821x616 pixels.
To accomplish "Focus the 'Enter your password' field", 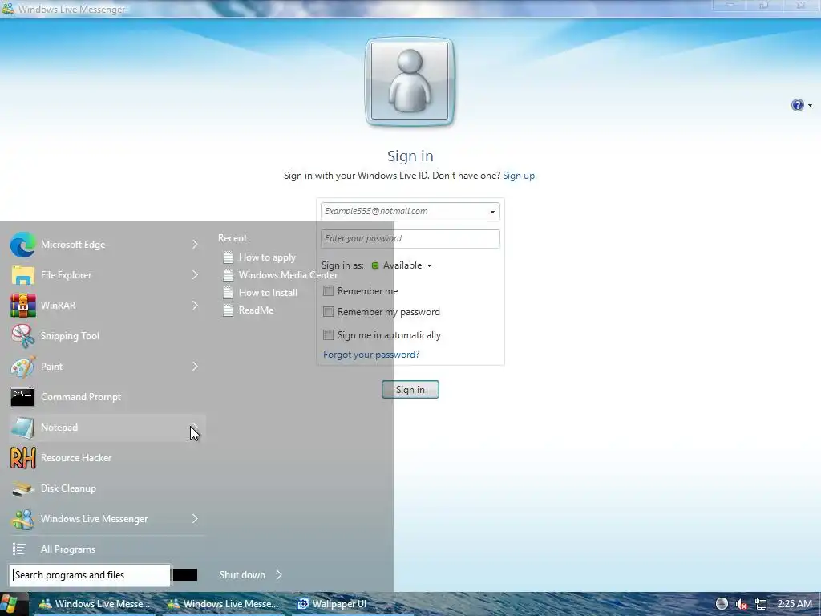I will 410,239.
